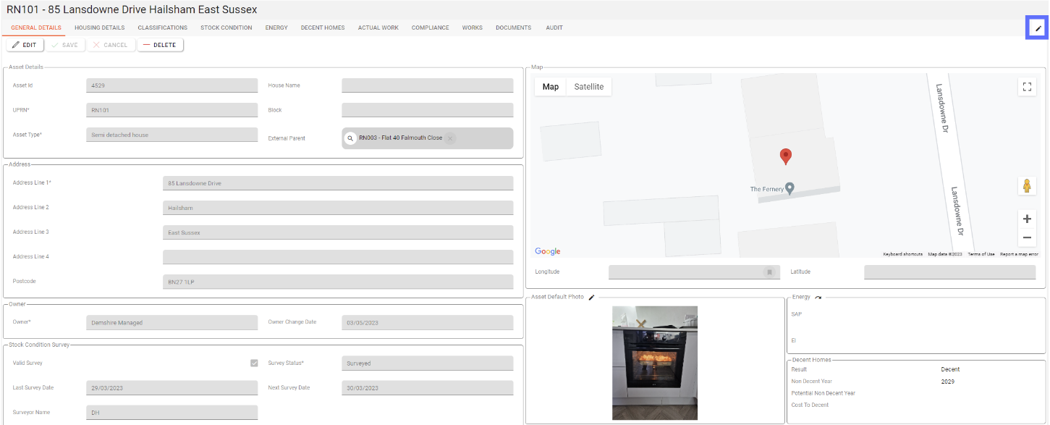Open the Stock Condition tab
The height and width of the screenshot is (425, 1050).
pyautogui.click(x=226, y=28)
